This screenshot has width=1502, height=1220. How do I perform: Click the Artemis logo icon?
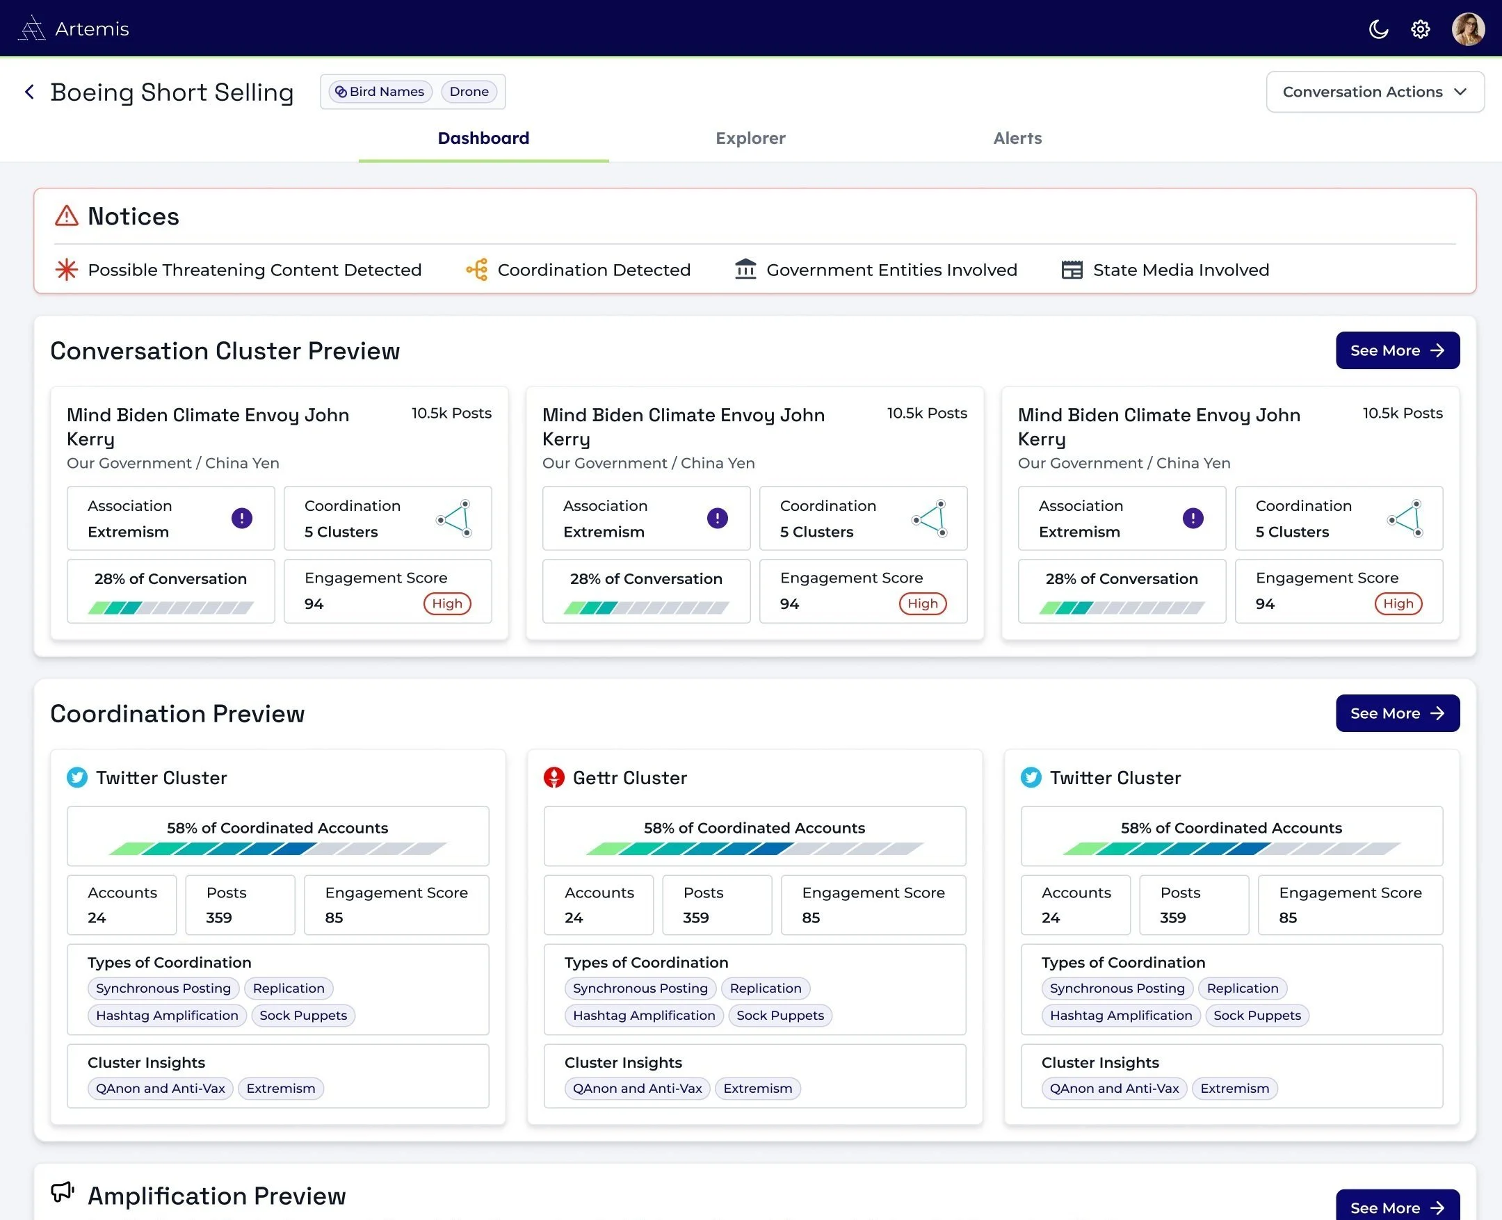[31, 29]
